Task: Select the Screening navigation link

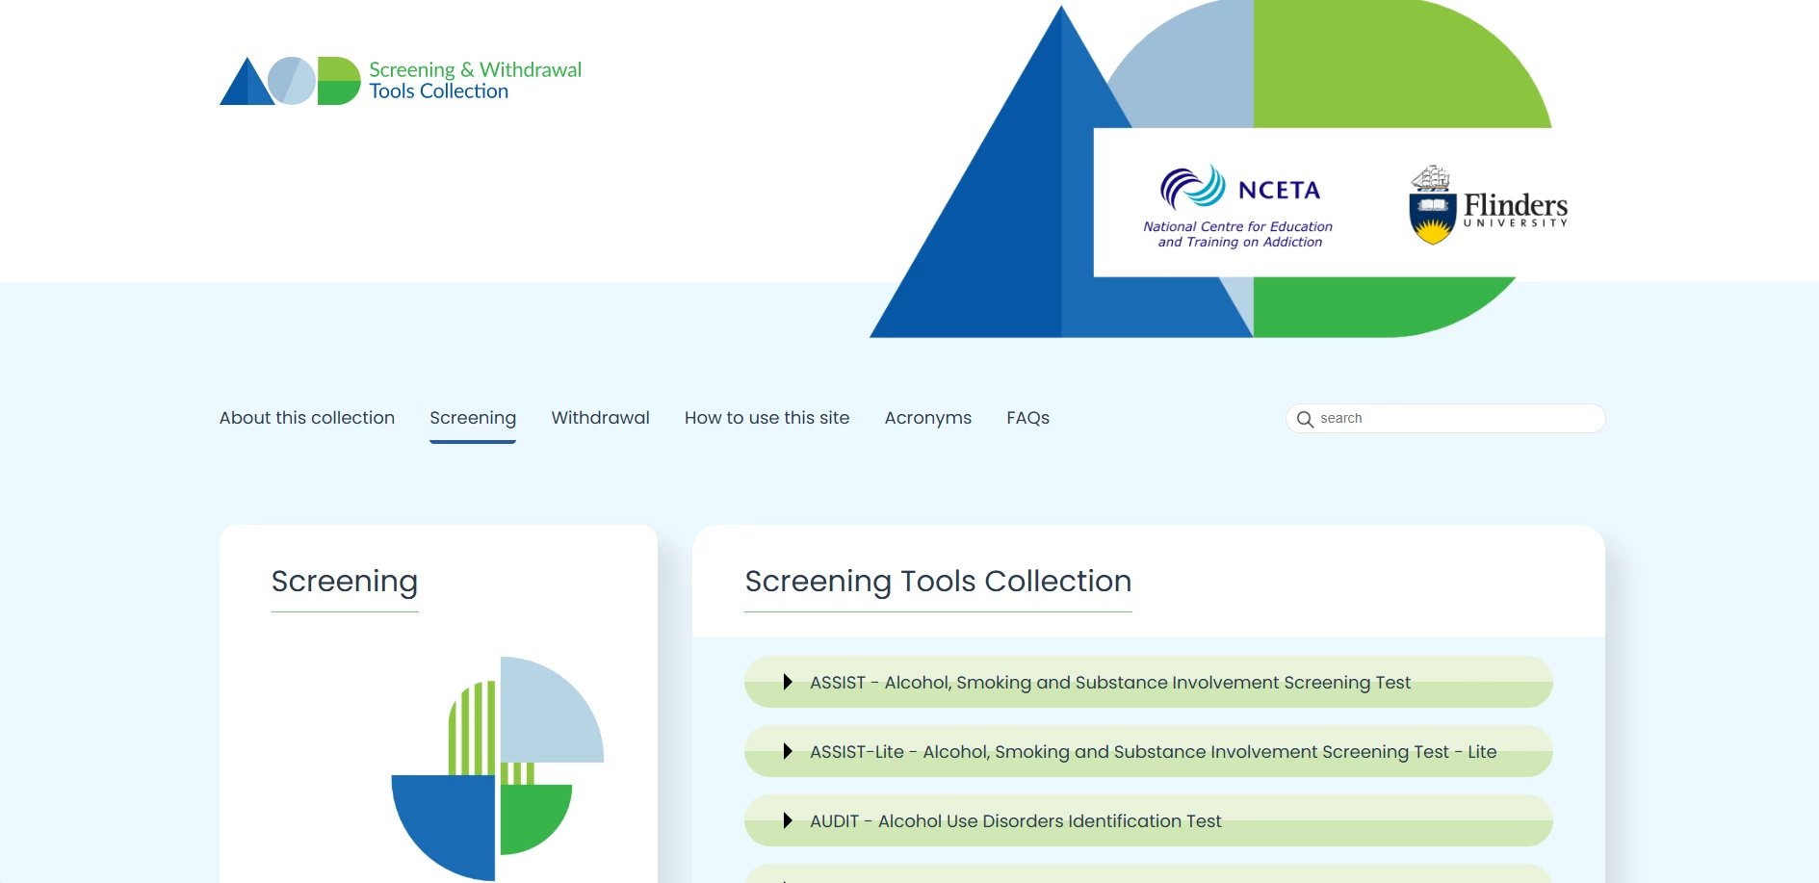Action: 472,418
